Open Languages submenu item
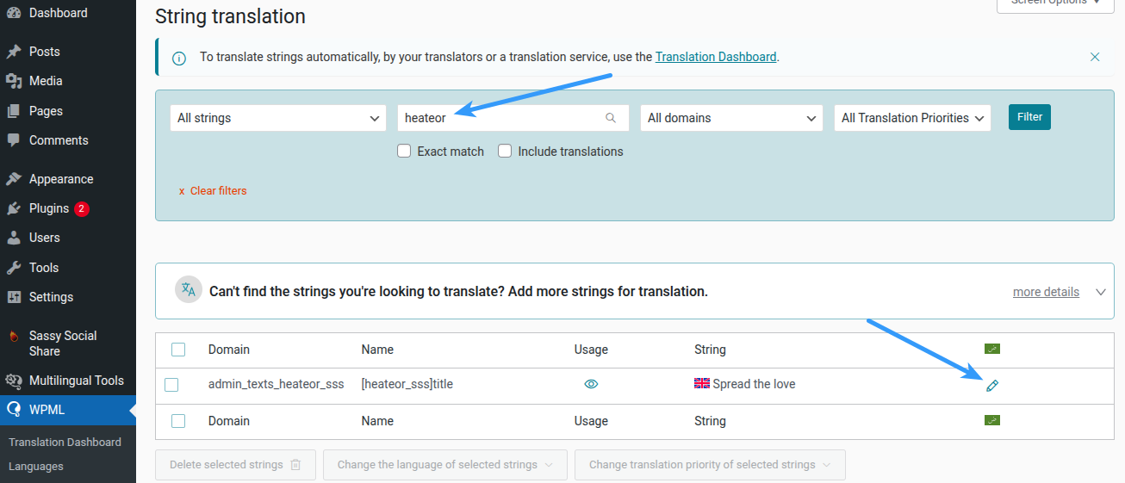Viewport: 1125px width, 483px height. coord(36,466)
